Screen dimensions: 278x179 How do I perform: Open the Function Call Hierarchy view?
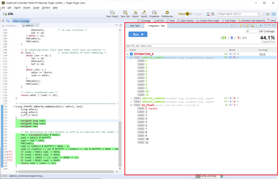tap(251, 21)
